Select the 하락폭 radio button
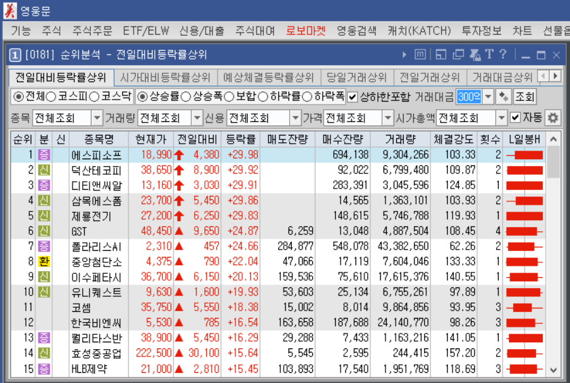Screen dimensions: 570x383 coord(307,96)
